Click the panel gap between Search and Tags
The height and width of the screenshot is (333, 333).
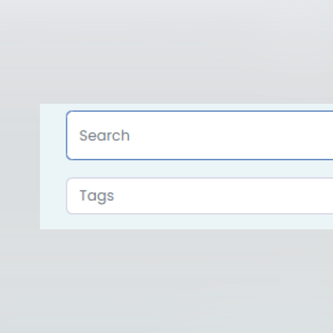pos(200,169)
